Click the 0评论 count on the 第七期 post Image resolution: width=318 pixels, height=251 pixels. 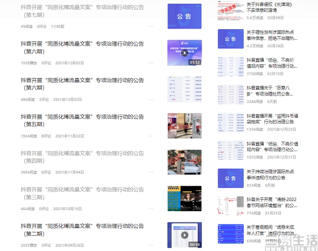pos(42,27)
